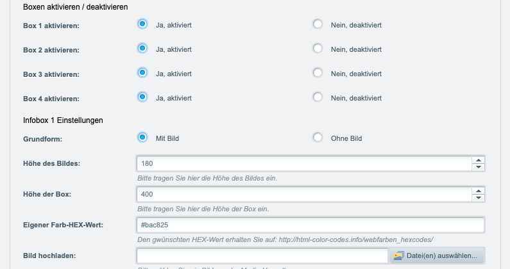Select 'Nein, deaktiviert' for Box 1
Viewport: 510px width, 269px height.
point(318,24)
